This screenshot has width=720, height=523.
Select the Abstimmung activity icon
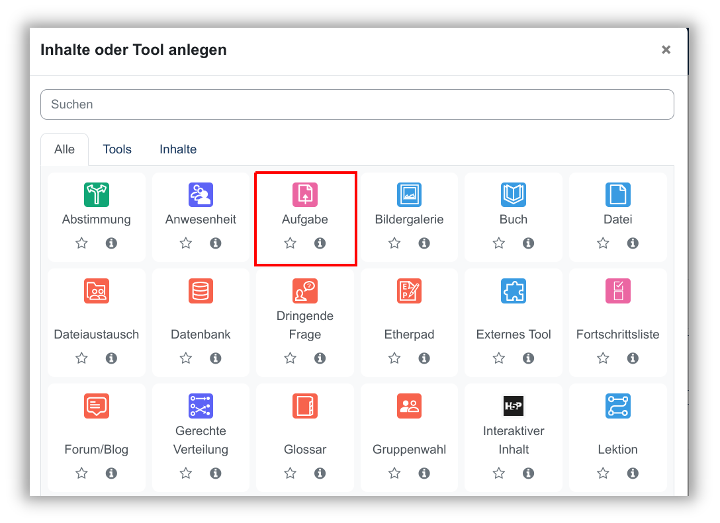point(97,194)
